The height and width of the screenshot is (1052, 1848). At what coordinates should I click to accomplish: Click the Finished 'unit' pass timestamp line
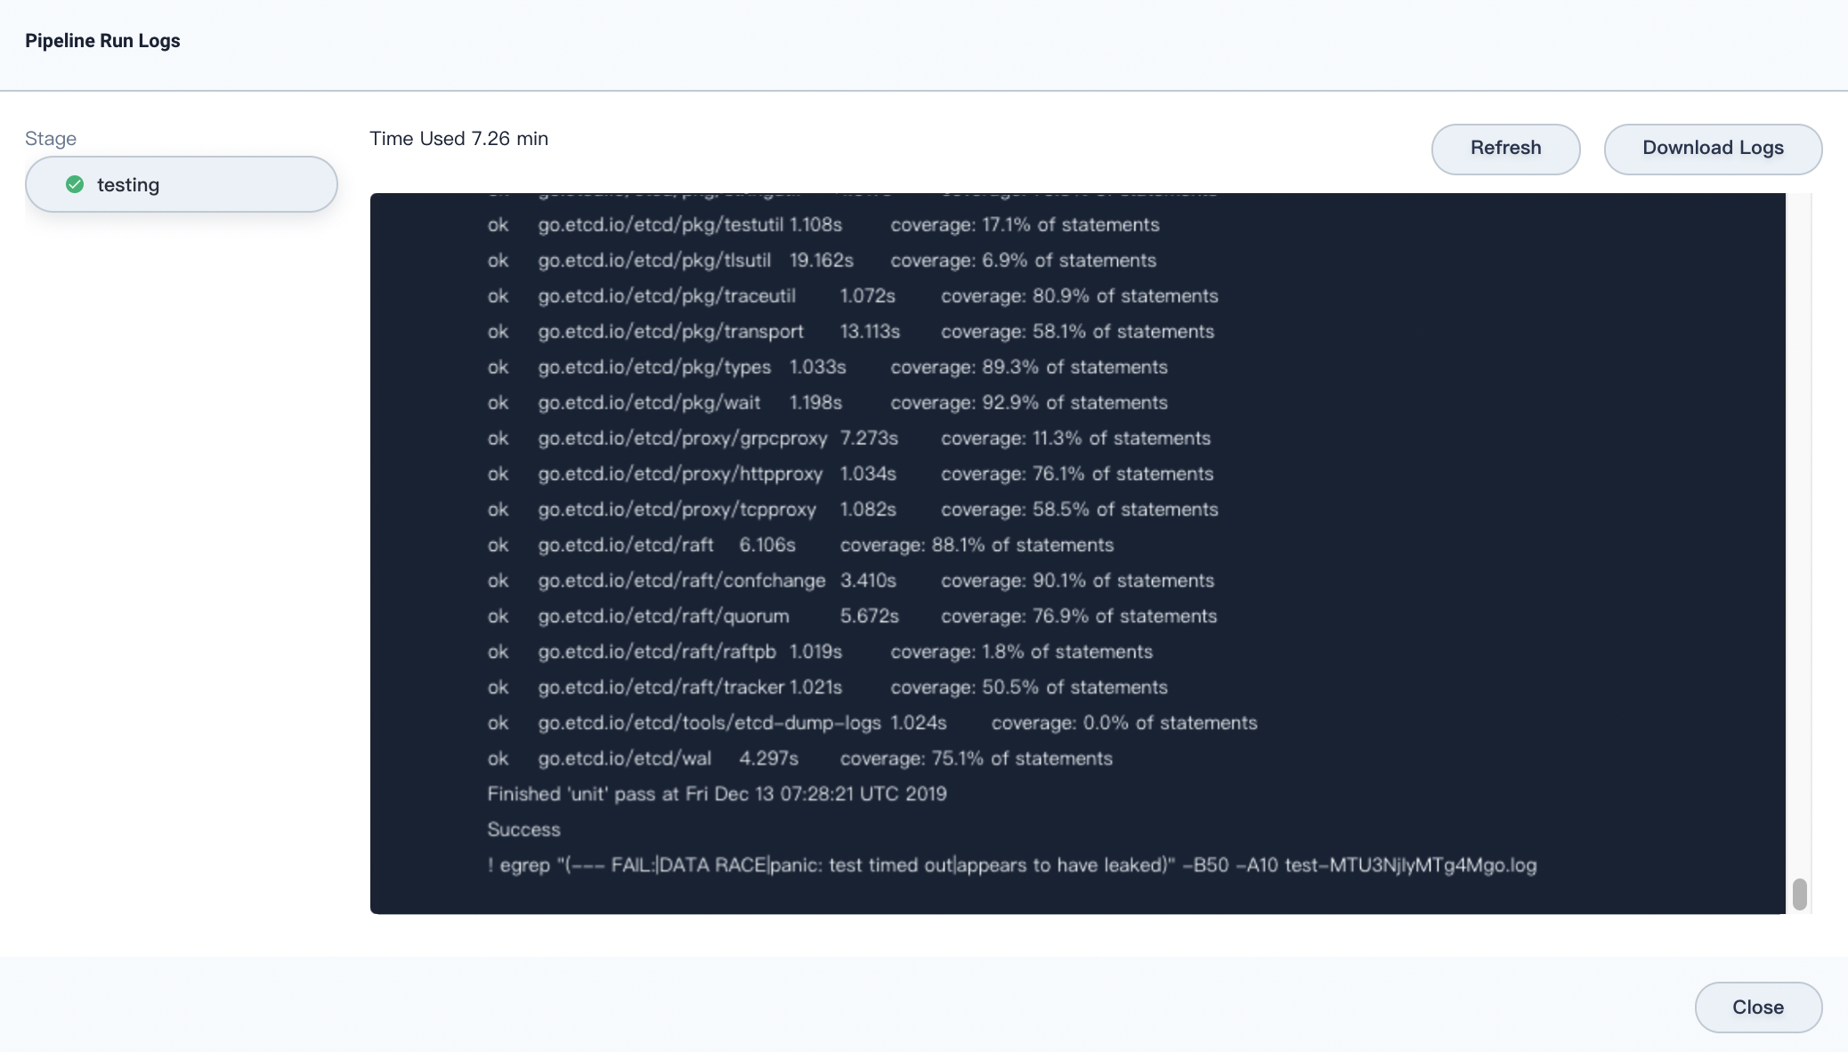(716, 793)
